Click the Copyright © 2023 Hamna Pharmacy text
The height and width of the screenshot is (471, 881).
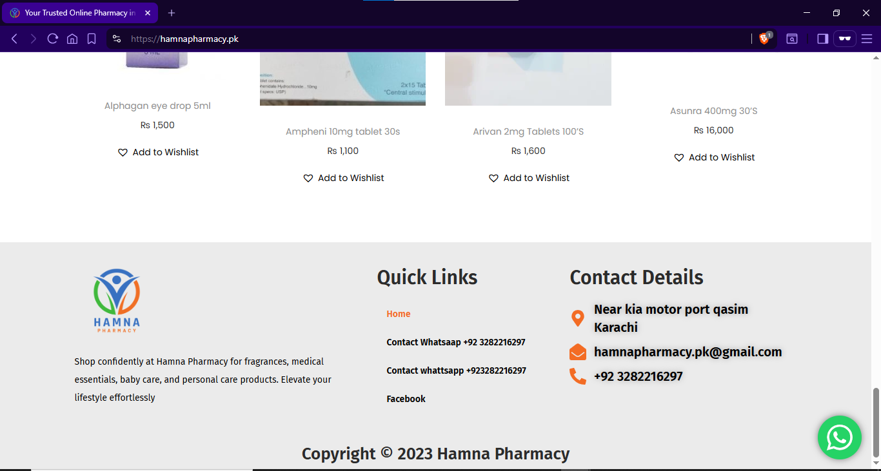point(436,454)
